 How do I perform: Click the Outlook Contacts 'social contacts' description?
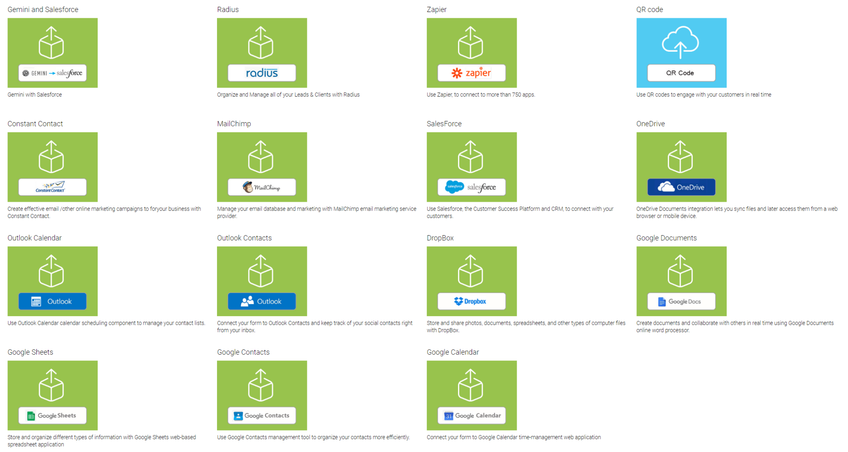pos(315,327)
